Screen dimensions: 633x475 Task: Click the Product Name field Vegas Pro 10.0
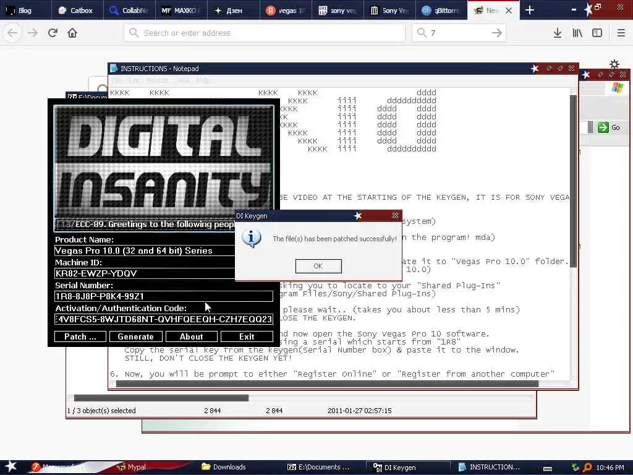point(145,250)
